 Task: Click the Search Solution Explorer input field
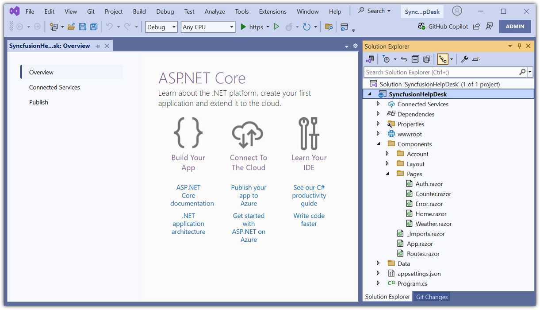444,72
